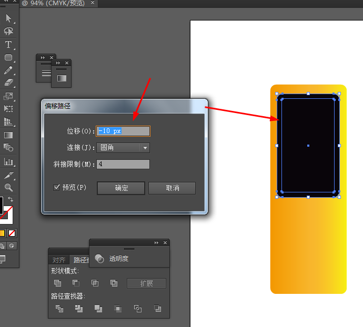Set paint to None button
The image size is (363, 327).
[x=12, y=233]
